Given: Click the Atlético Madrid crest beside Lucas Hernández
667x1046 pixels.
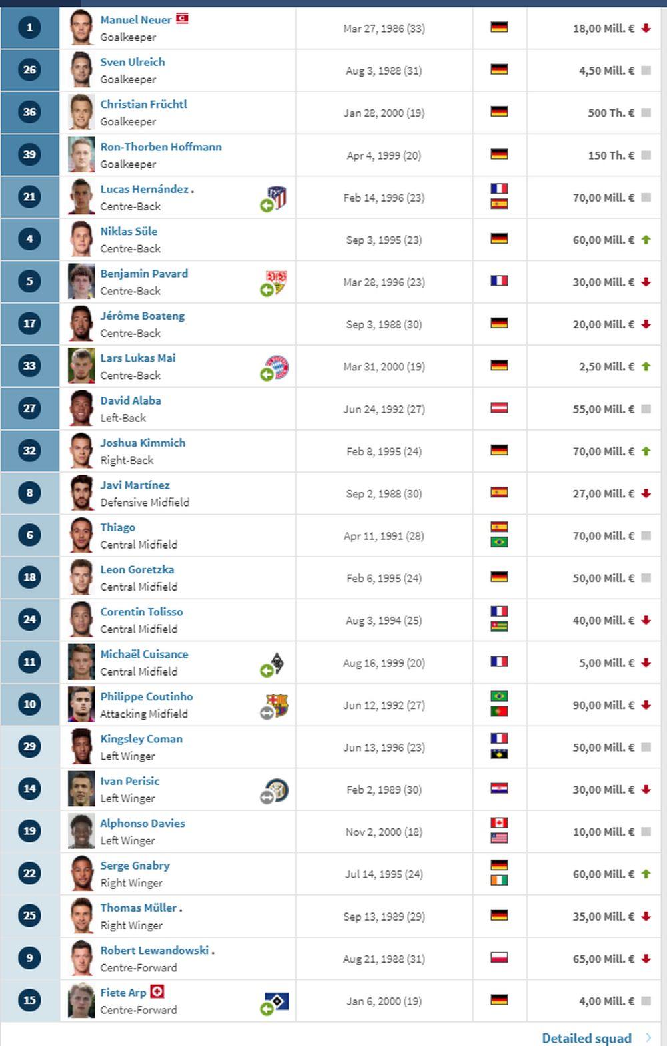Looking at the screenshot, I should click(x=277, y=196).
